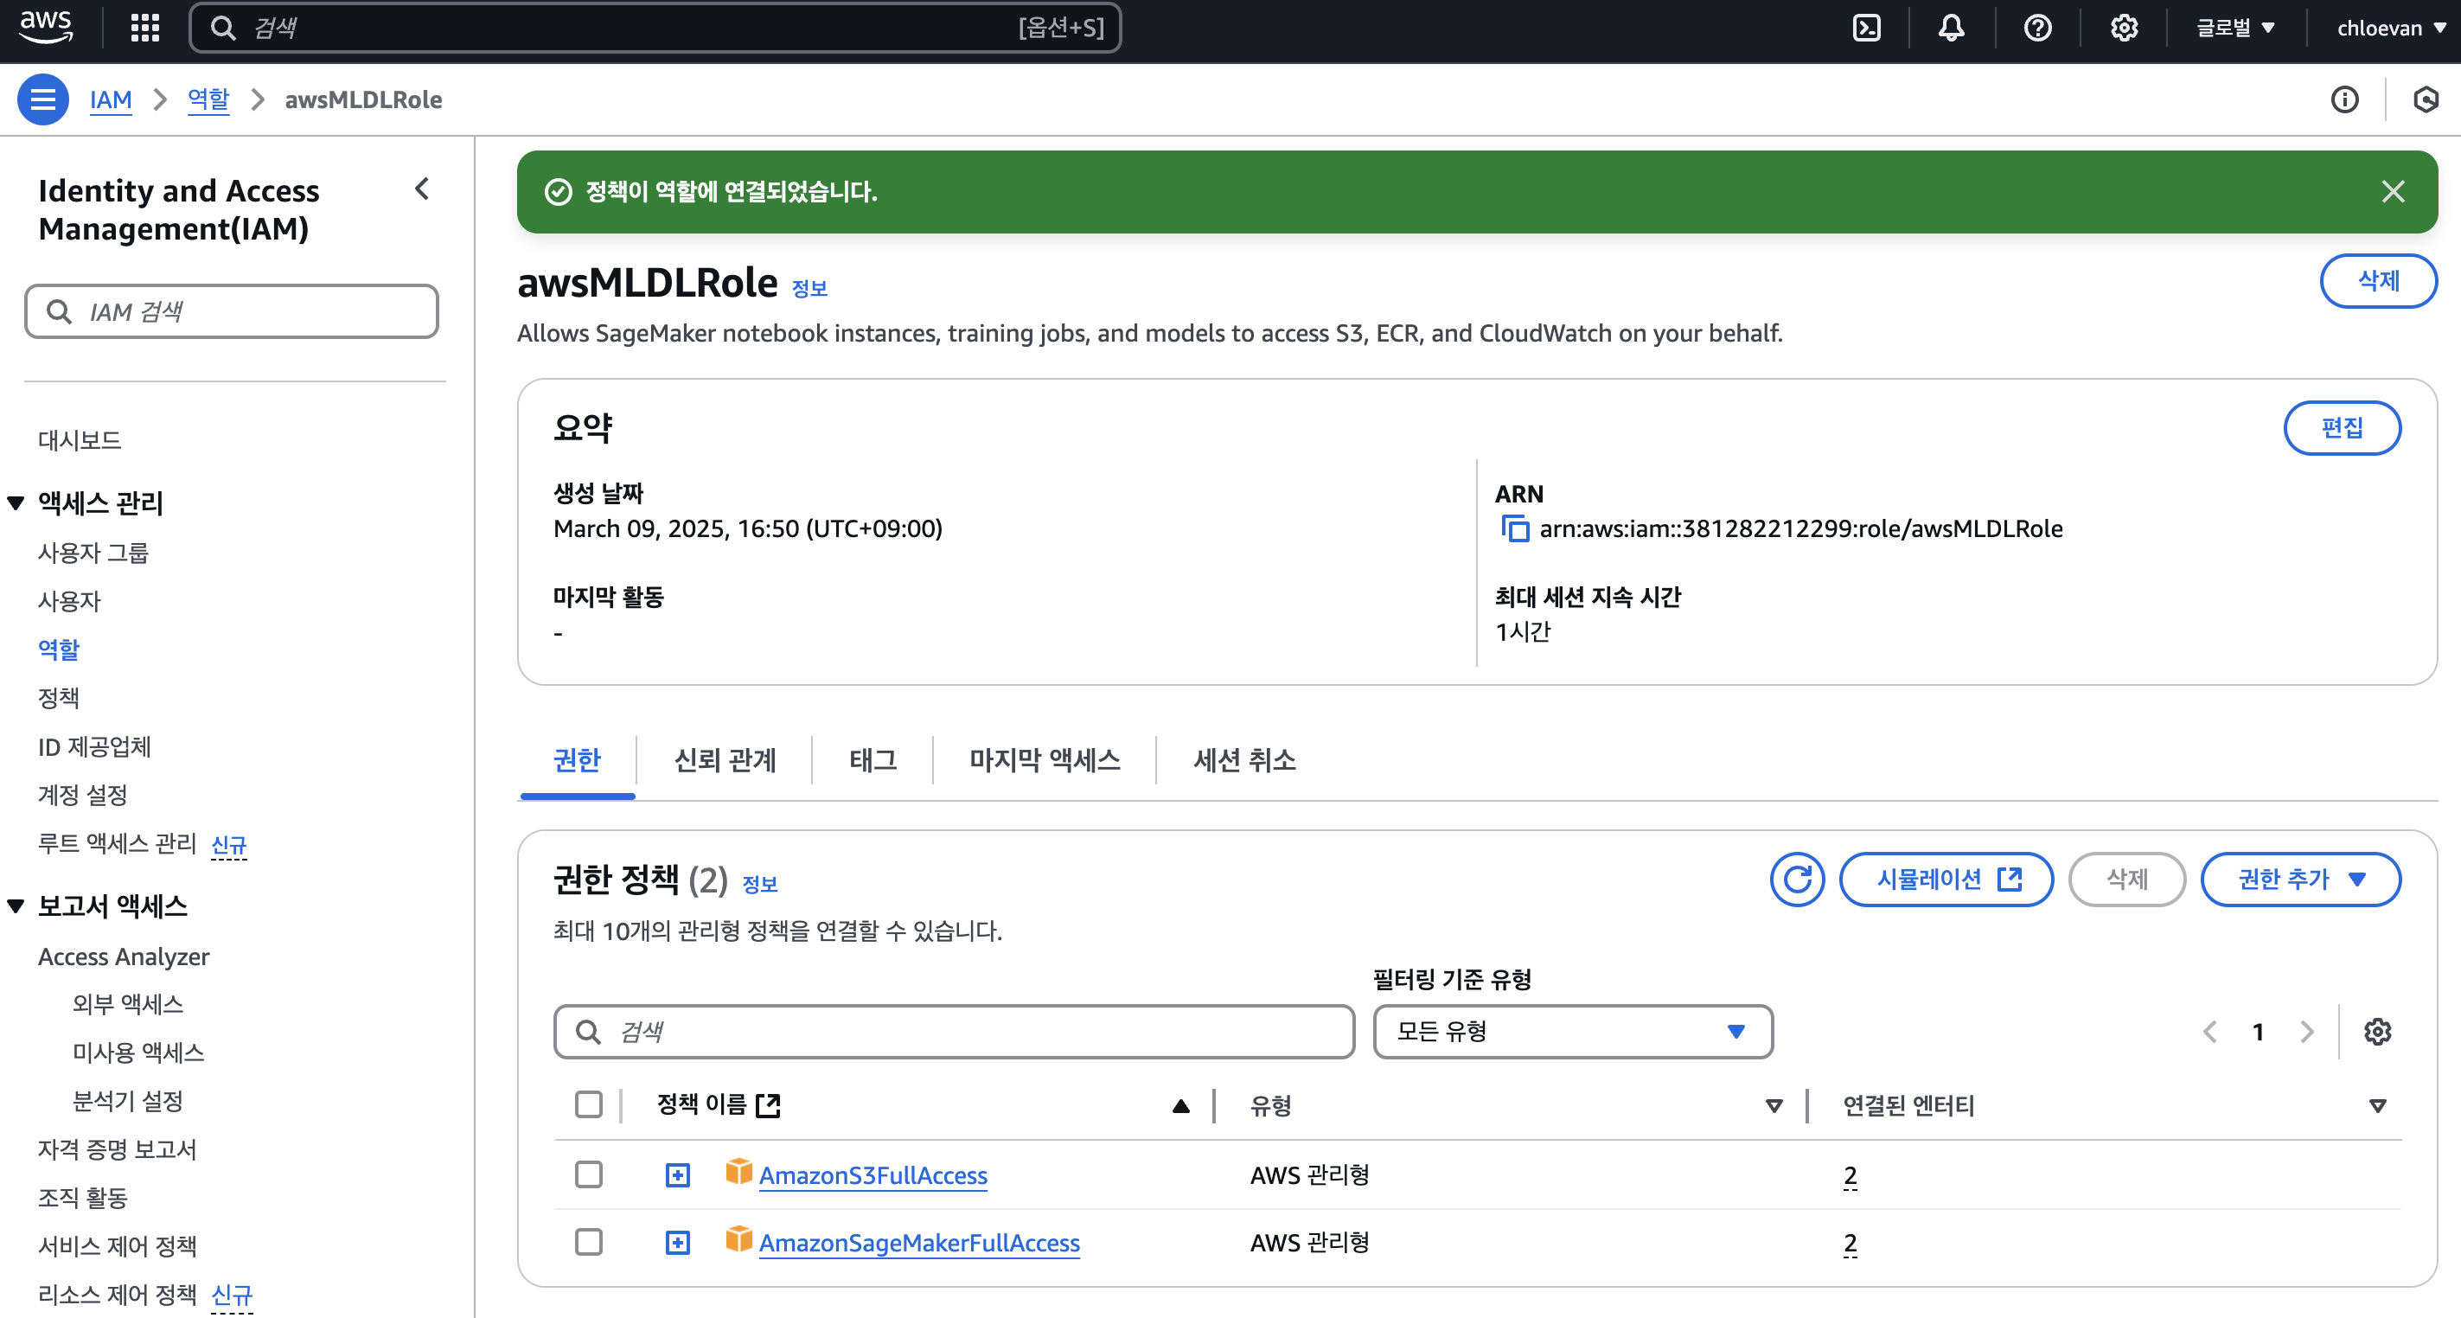Delete the awsMLDLRole role
Screen dimensions: 2461x1318
click(2378, 281)
